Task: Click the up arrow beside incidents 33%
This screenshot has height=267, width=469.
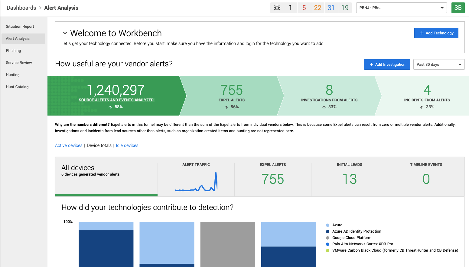Action: pyautogui.click(x=422, y=107)
